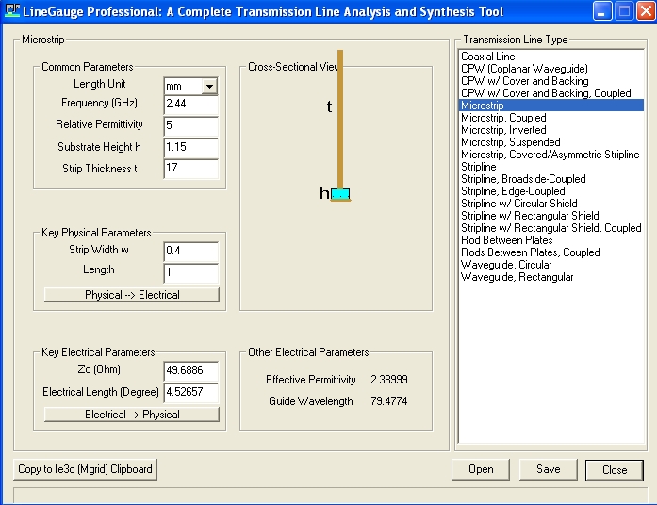
Task: Click Electrical --> Physical button
Action: (x=132, y=415)
